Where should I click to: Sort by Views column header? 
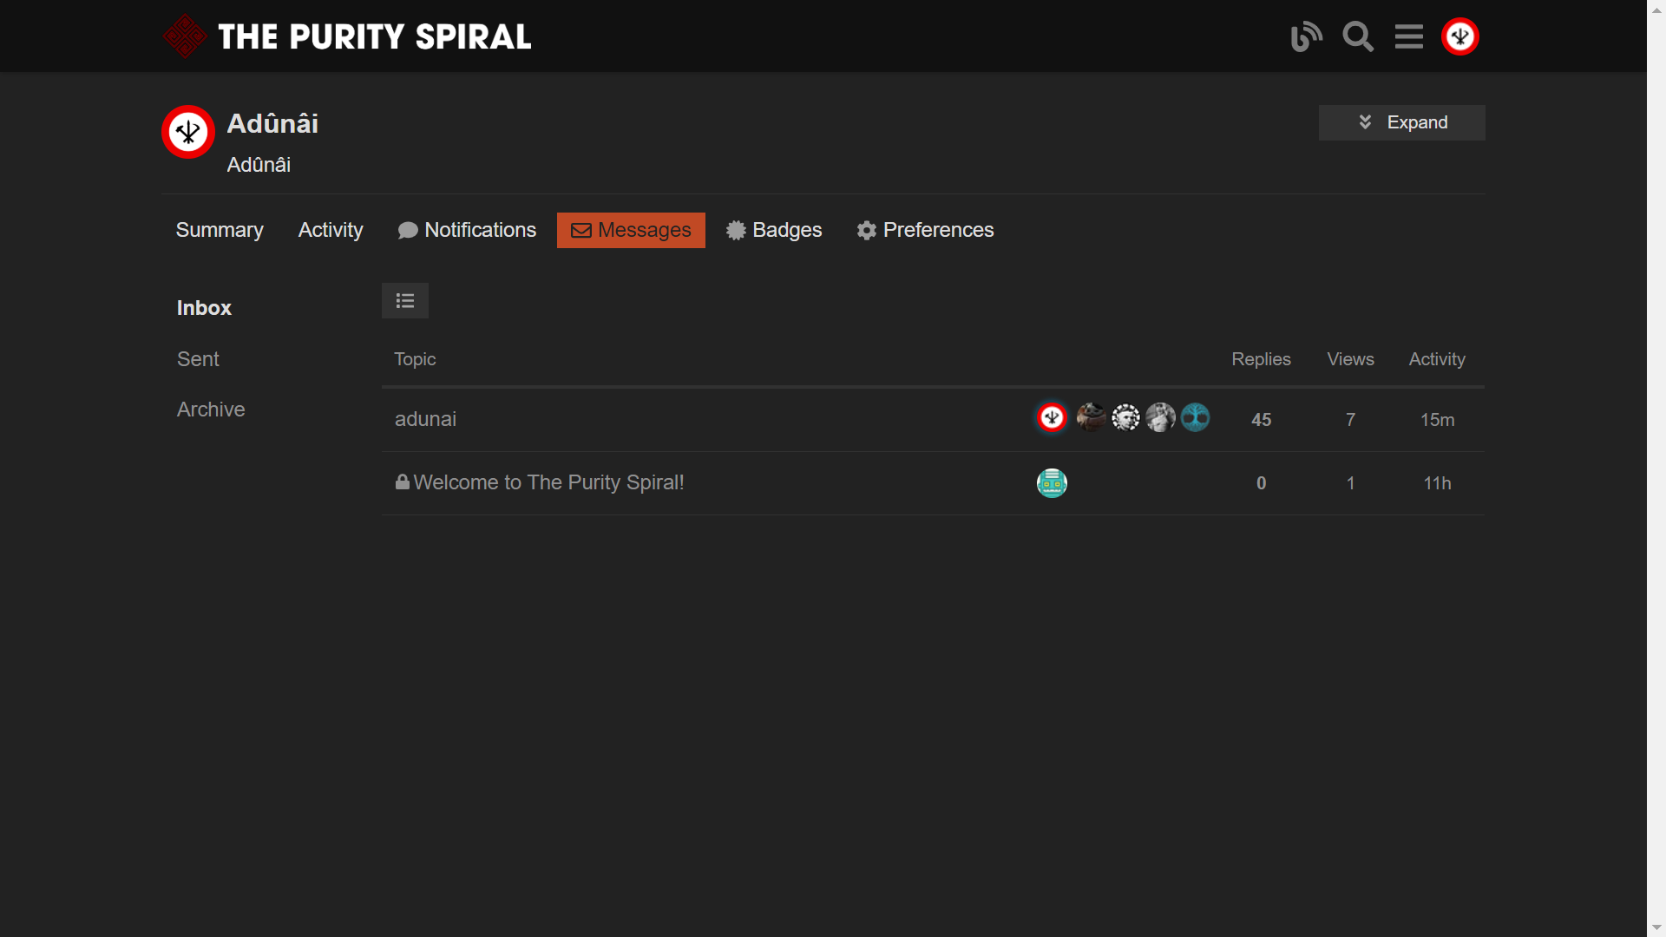click(1350, 359)
